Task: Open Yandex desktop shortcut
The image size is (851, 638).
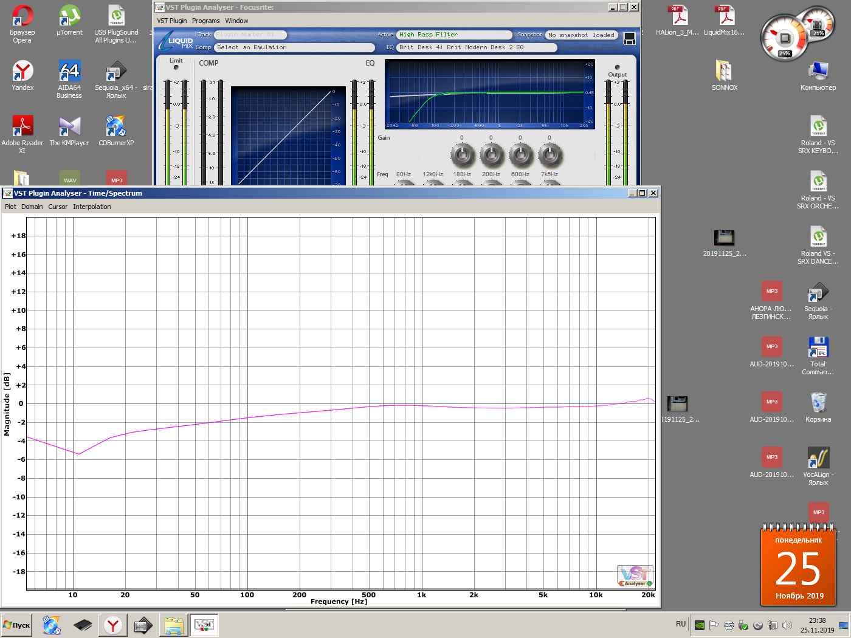Action: [x=22, y=75]
